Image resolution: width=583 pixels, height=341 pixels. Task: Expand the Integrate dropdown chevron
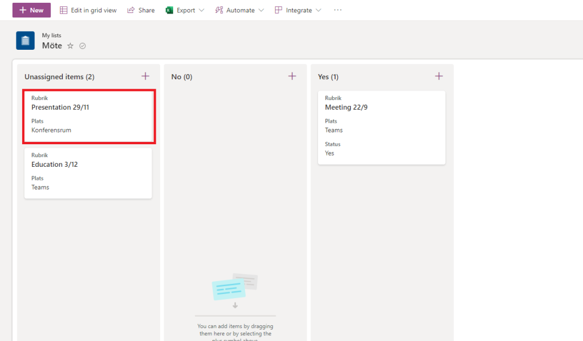tap(318, 10)
